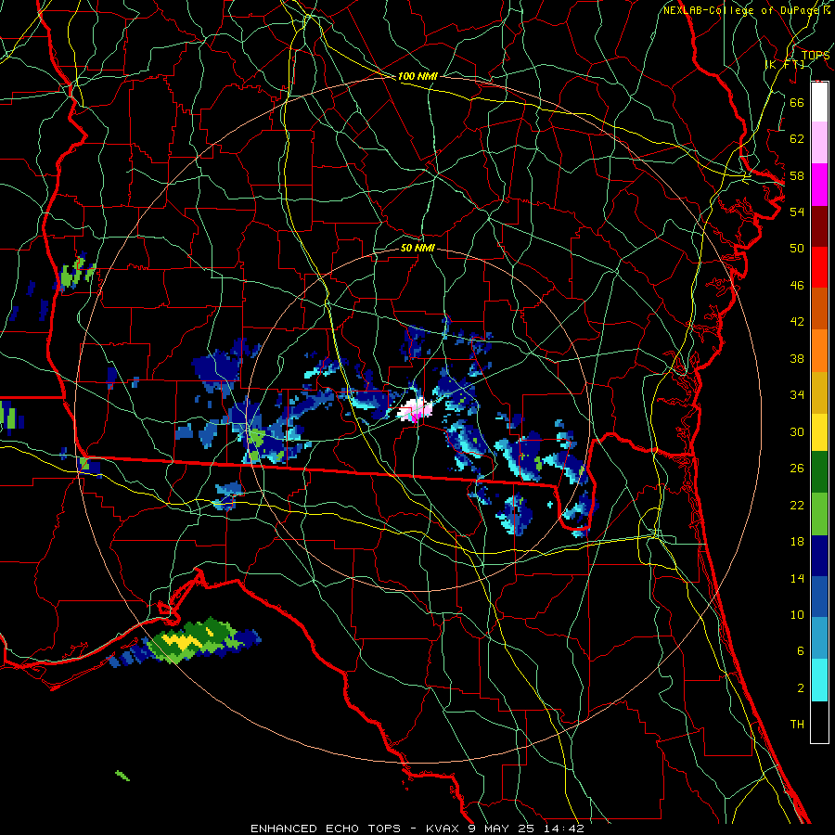Image resolution: width=835 pixels, height=835 pixels.
Task: Click the medium blue legend swatch
Action: point(819,597)
